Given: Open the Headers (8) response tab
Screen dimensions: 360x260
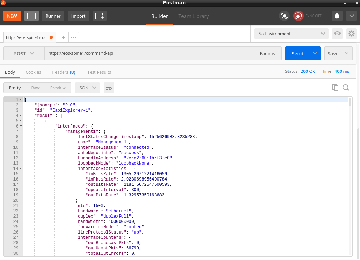Looking at the screenshot, I should point(63,72).
